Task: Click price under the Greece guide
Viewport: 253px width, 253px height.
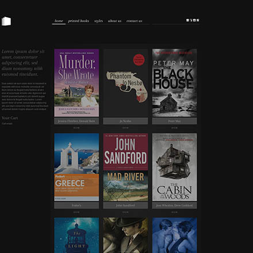Action: pos(76,212)
